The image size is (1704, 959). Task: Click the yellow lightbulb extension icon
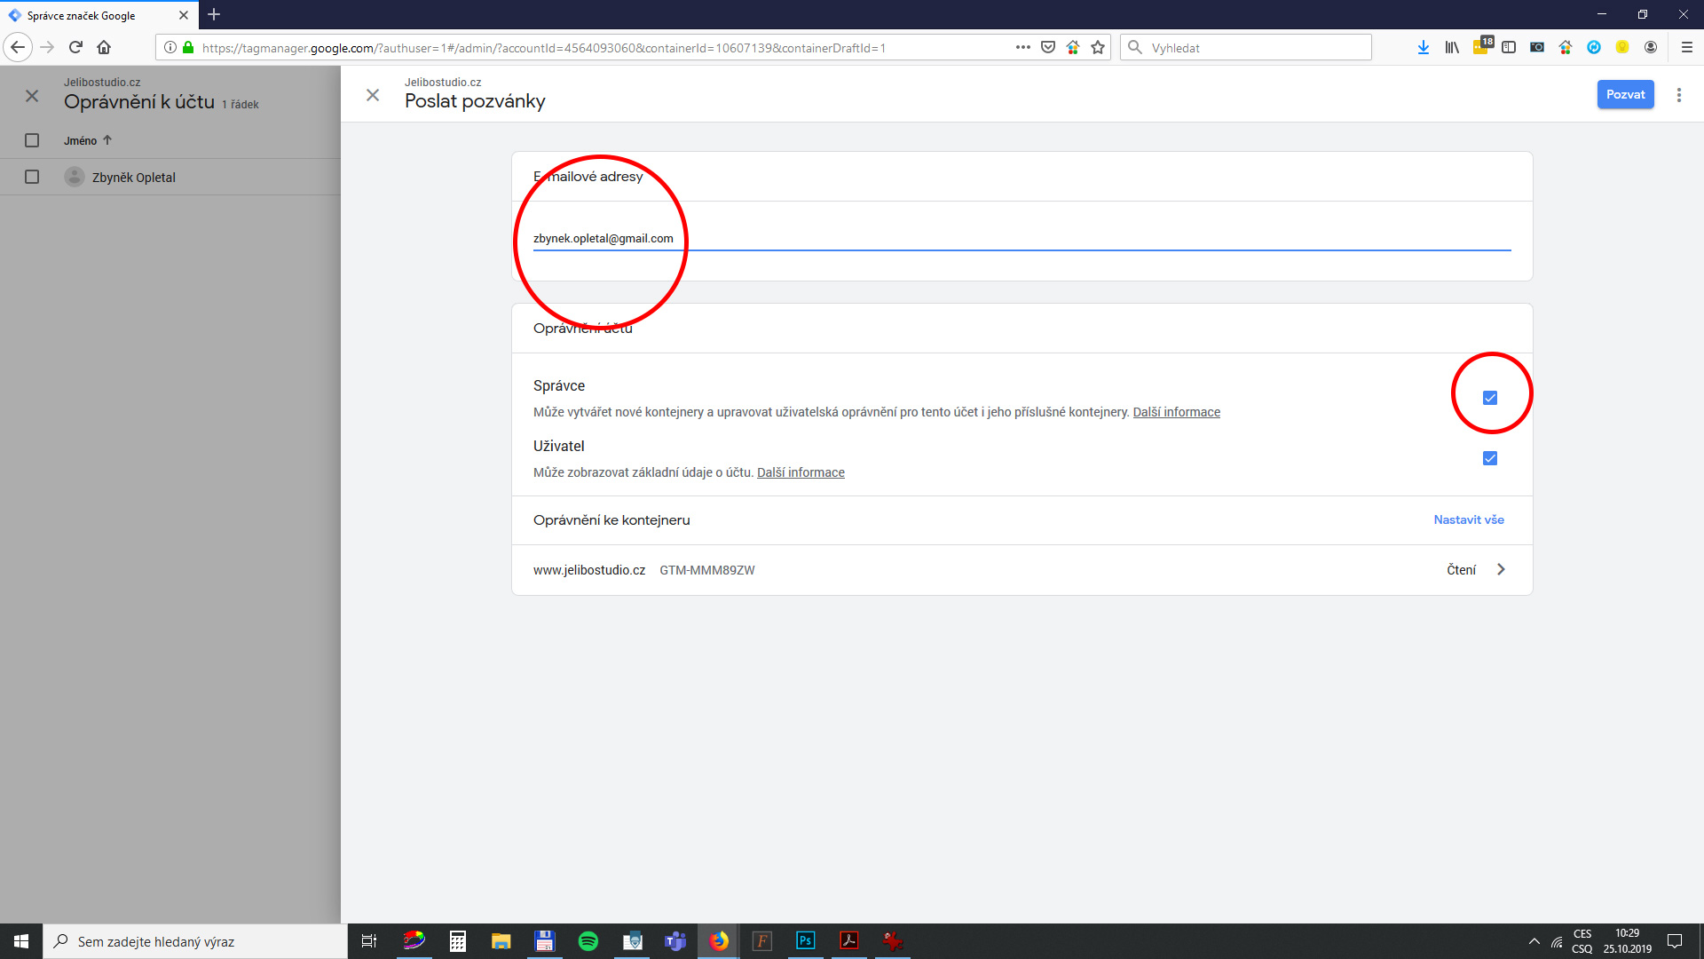[1622, 47]
